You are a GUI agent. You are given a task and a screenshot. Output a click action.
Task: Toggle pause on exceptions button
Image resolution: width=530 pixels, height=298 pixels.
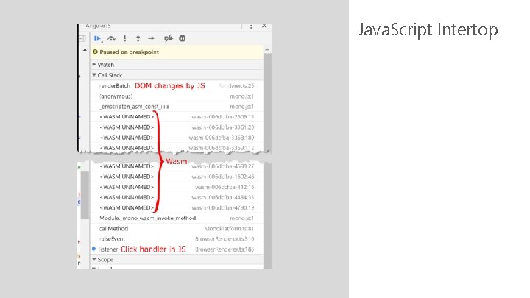(183, 38)
